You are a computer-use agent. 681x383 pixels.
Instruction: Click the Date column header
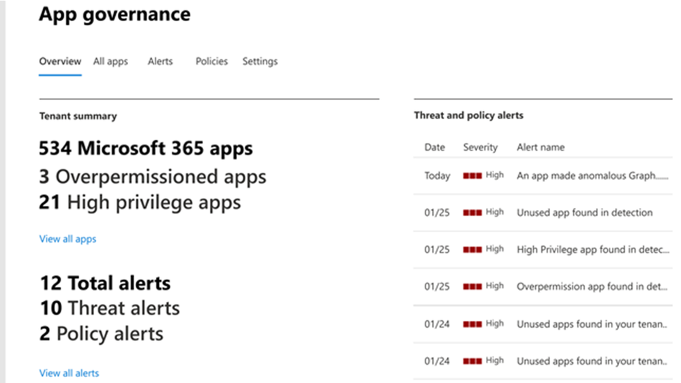[x=434, y=147]
